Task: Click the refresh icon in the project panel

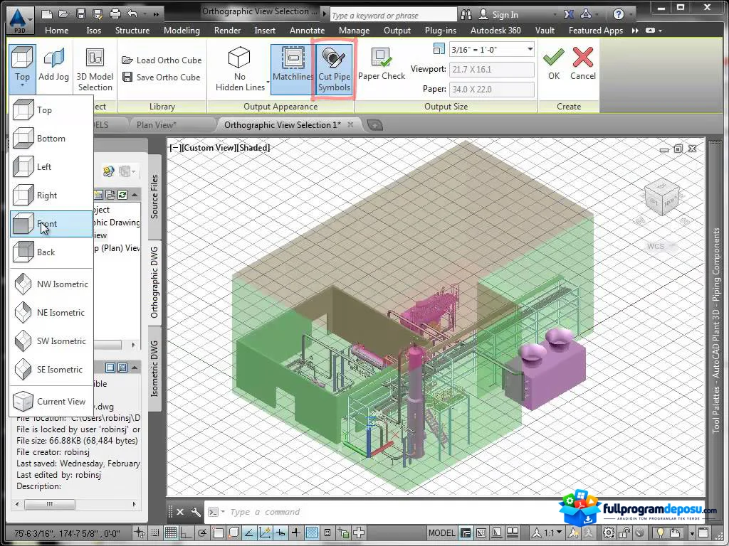Action: coord(122,195)
